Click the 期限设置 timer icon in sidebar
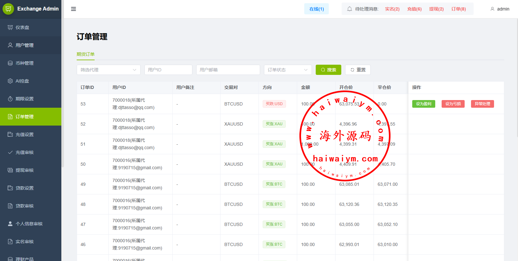 (10, 99)
